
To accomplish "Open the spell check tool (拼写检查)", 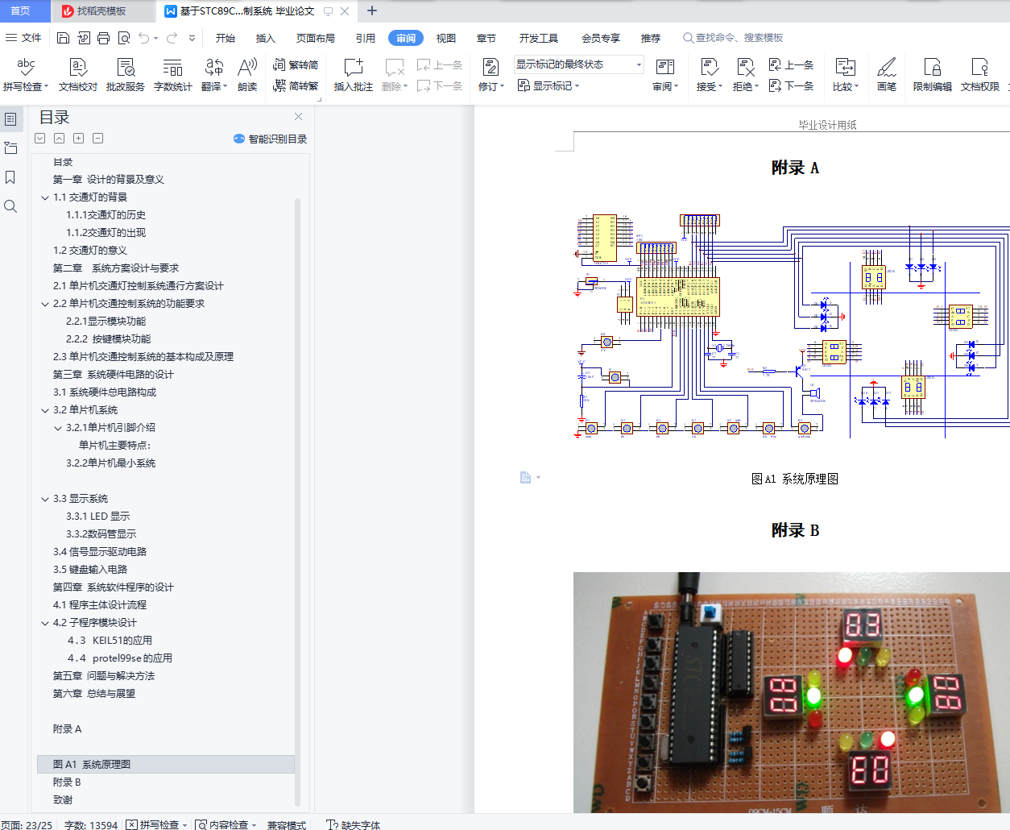I will coord(26,74).
